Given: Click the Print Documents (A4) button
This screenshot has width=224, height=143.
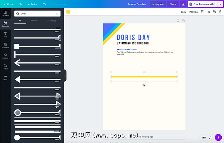Looking at the screenshot, I should [x=203, y=4].
